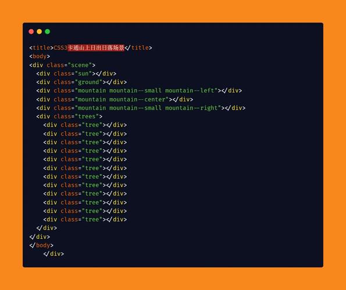Click the "ground" class value
Viewport: 346px width, 290px height.
tap(88, 82)
